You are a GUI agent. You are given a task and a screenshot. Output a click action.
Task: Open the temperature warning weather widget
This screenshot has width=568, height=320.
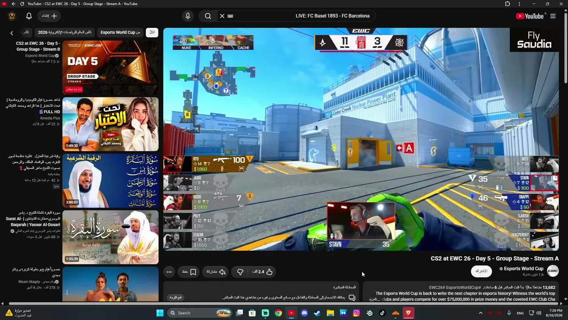click(x=19, y=313)
